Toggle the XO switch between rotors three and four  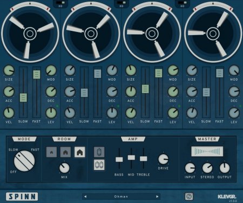183,3
